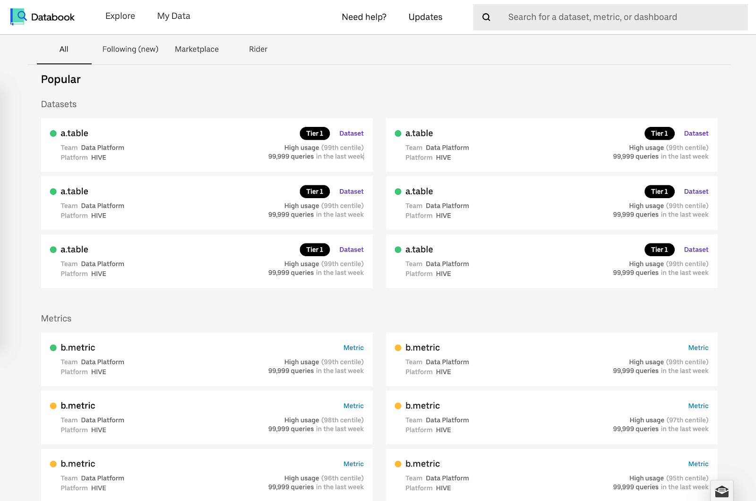Switch to the Following (new) tab
756x501 pixels.
[x=130, y=49]
